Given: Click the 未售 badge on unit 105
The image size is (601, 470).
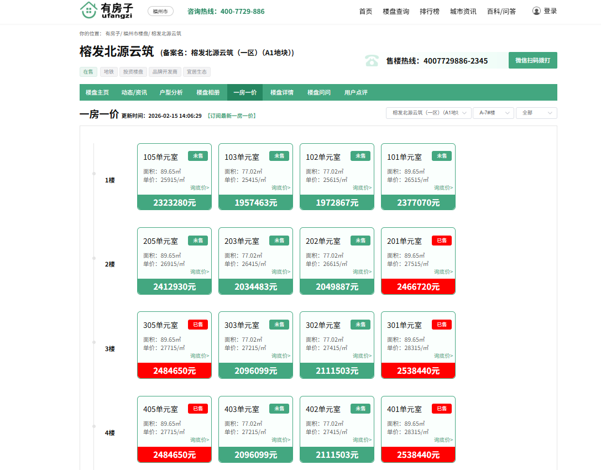Looking at the screenshot, I should 198,156.
